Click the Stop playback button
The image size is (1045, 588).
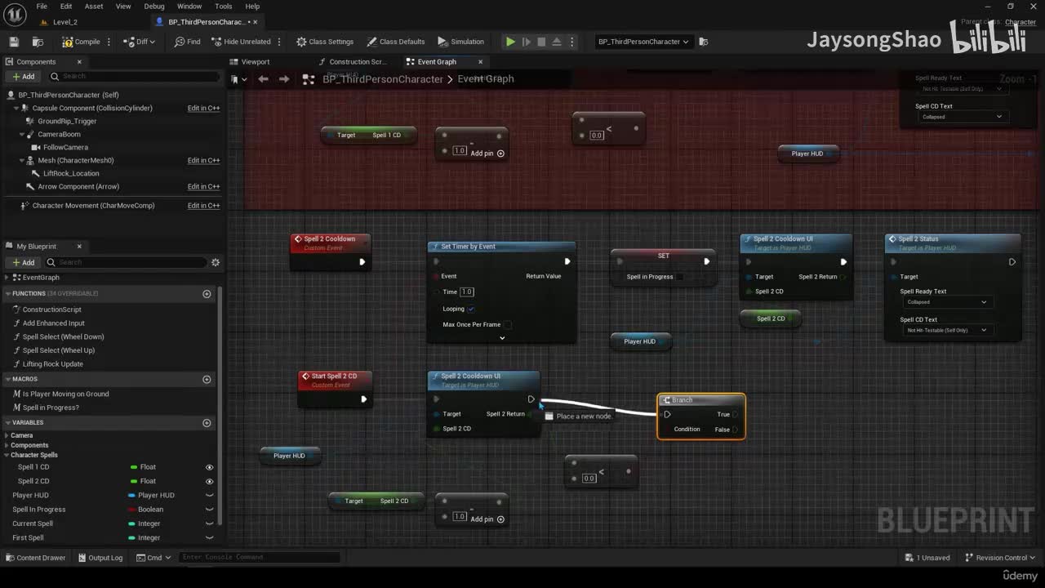coord(541,42)
